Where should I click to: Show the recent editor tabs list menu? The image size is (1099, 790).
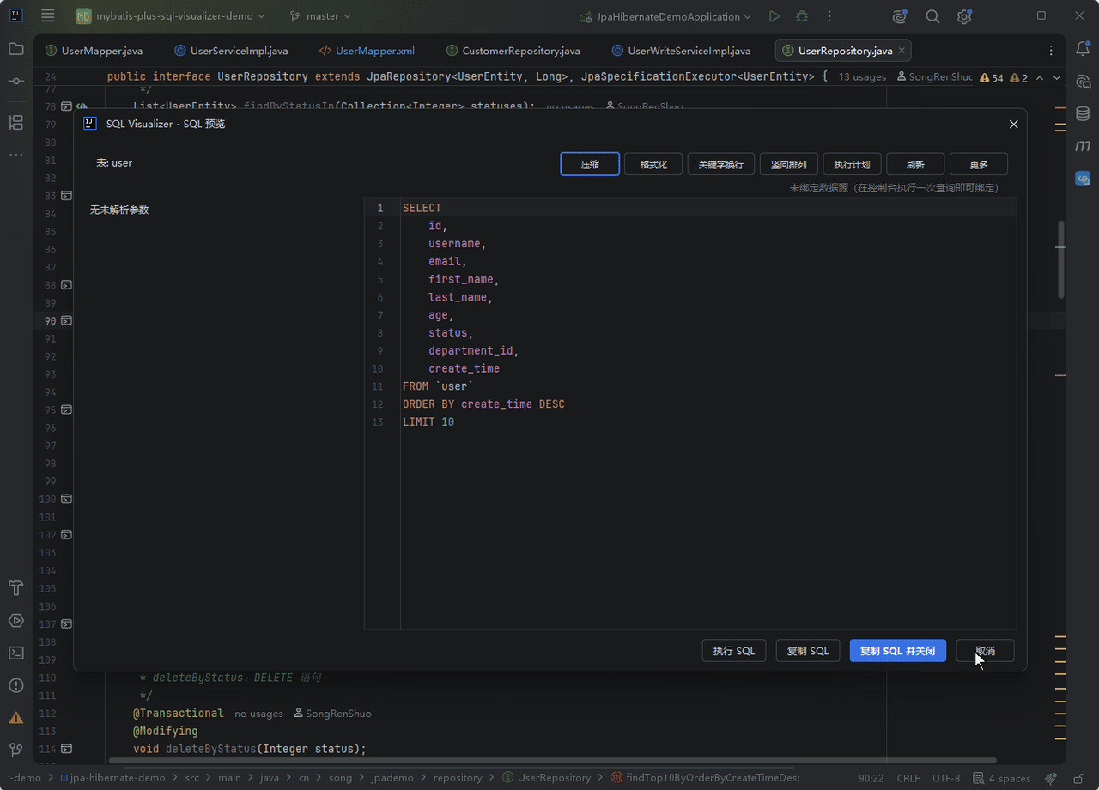1052,51
